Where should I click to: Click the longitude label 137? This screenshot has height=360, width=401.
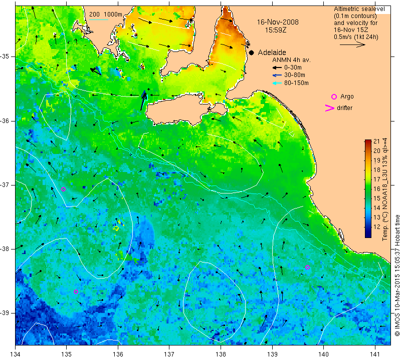pyautogui.click(x=169, y=354)
